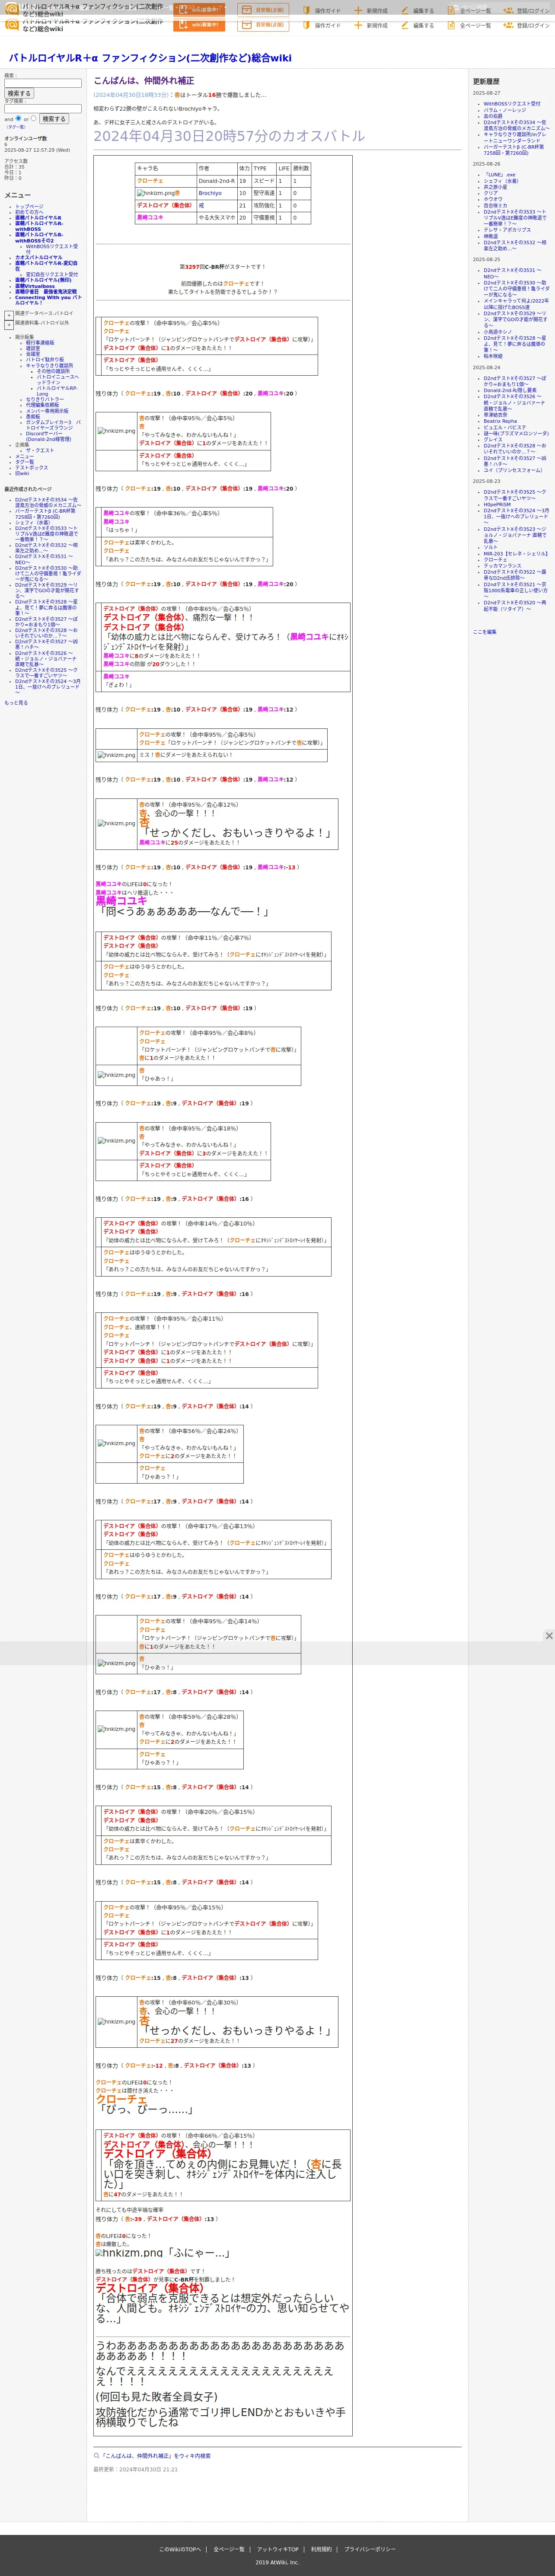This screenshot has width=555, height=2576.
Task: Click クローチェ name in character table
Action: [x=150, y=181]
